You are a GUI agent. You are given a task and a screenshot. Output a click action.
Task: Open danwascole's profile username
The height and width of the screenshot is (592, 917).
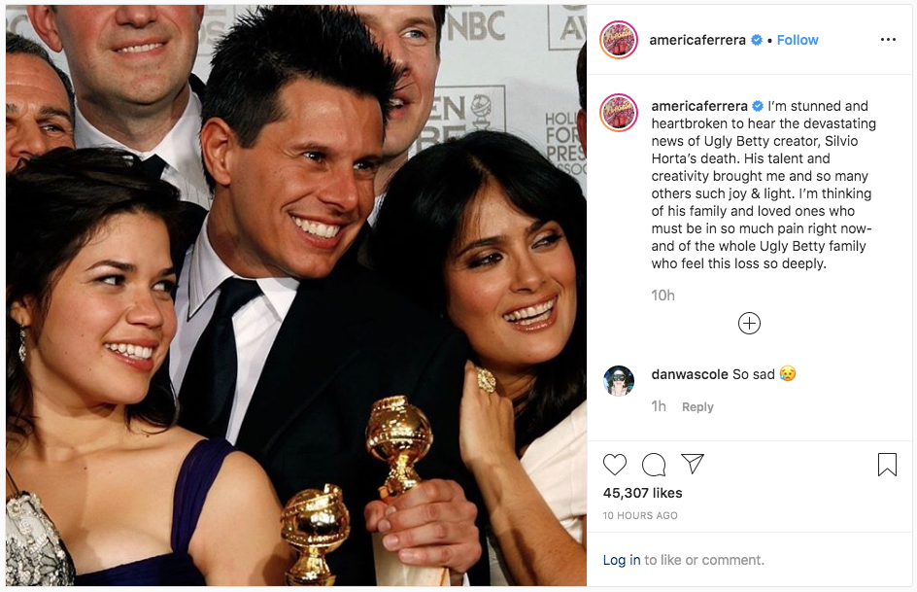click(690, 374)
